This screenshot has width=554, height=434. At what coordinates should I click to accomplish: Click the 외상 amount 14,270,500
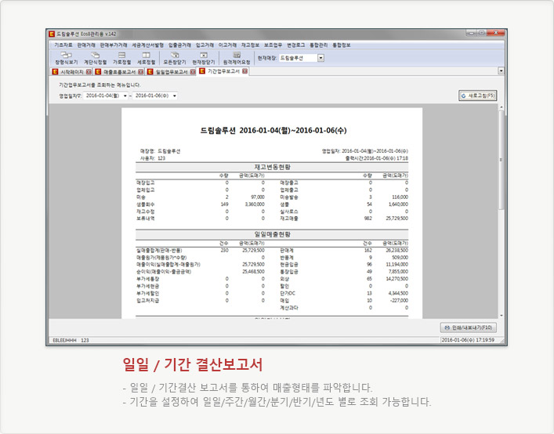click(397, 279)
